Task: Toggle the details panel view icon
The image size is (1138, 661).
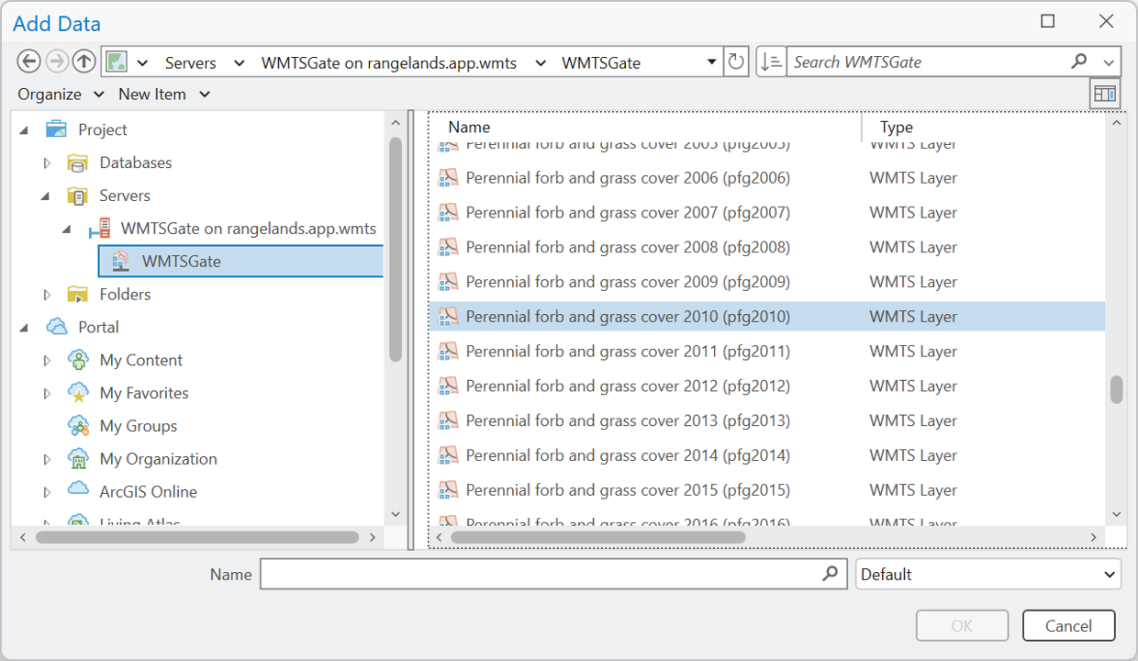Action: pyautogui.click(x=1105, y=94)
